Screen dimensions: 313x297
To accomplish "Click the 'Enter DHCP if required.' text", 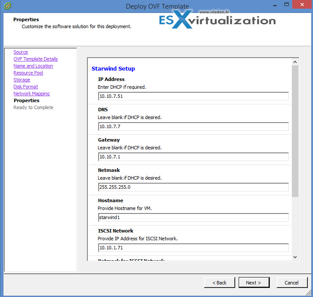I will pyautogui.click(x=122, y=87).
